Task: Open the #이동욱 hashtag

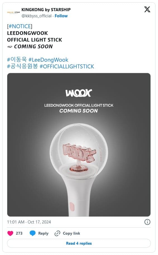Action: (17, 60)
